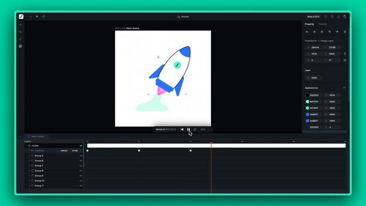Switch to the Property tab
Screen dimensions: 366x206
pos(309,24)
